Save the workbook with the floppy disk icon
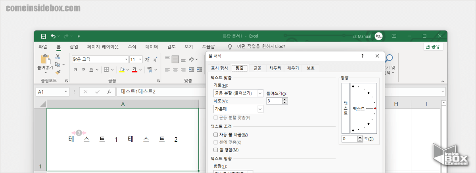 click(43, 36)
